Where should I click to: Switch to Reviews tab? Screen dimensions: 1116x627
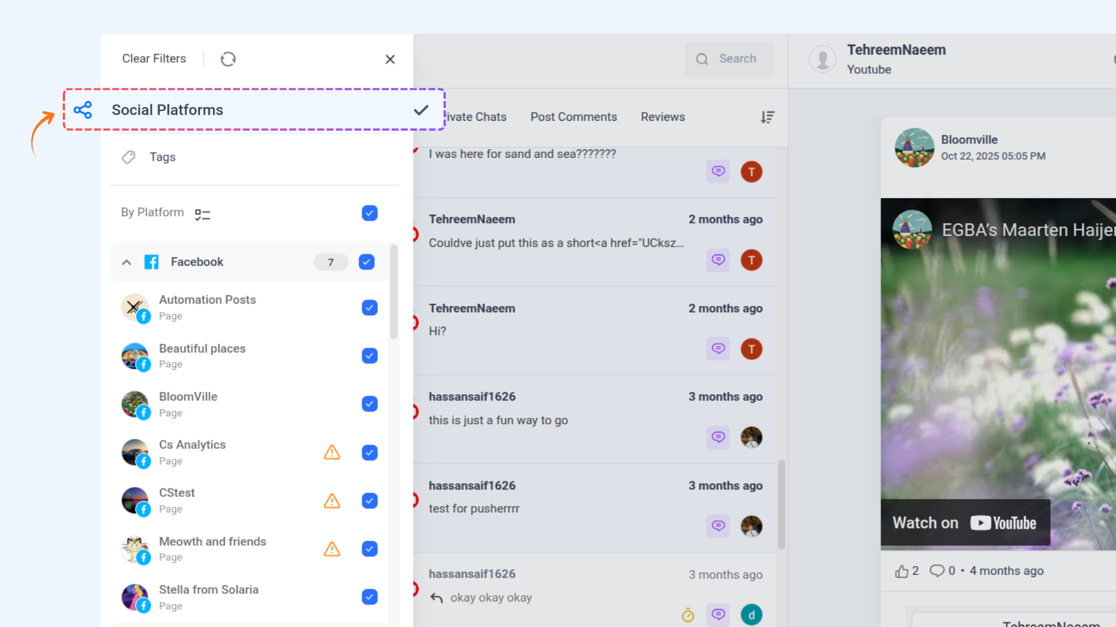(663, 117)
